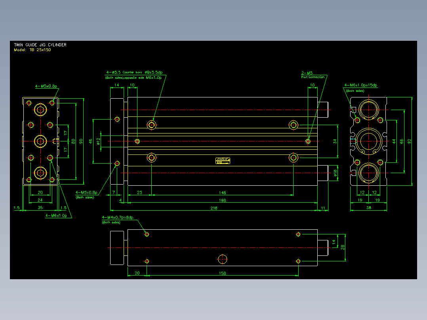Select the overall length dimension "216"
This screenshot has width=427, height=320.
pos(214,208)
